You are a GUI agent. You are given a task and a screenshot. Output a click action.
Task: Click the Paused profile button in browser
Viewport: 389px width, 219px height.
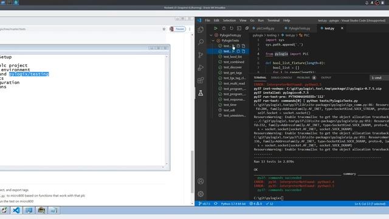click(x=177, y=29)
